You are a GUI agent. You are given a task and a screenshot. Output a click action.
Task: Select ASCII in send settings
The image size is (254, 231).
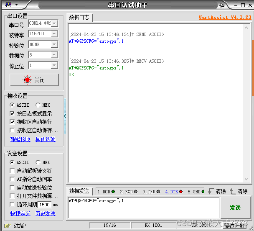click(19, 162)
